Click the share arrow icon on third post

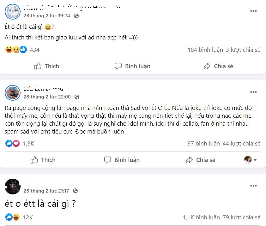[x=189, y=160]
